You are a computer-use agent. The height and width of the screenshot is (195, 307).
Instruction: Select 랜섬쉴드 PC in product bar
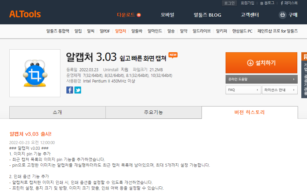[x=242, y=31]
